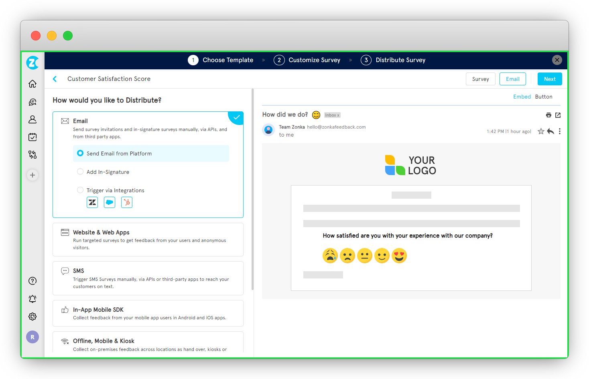
Task: Click the reply arrow in the email preview
Action: (550, 131)
